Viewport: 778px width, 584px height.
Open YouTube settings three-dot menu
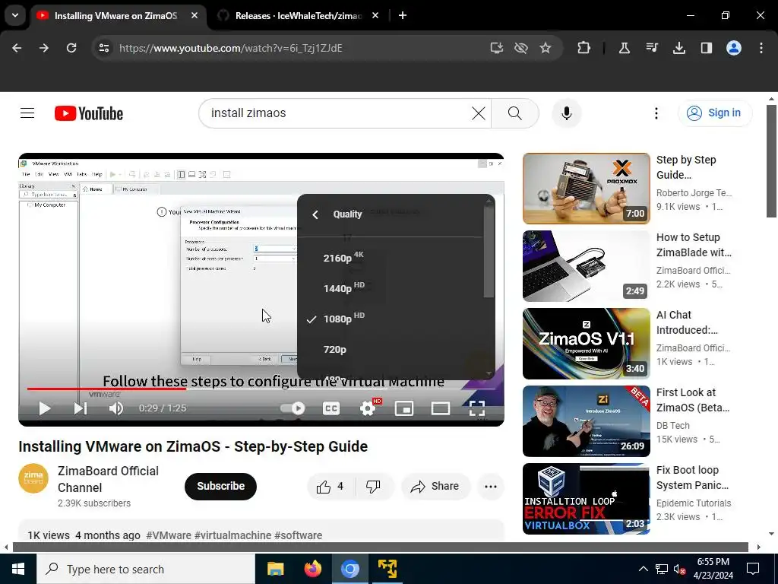(656, 113)
